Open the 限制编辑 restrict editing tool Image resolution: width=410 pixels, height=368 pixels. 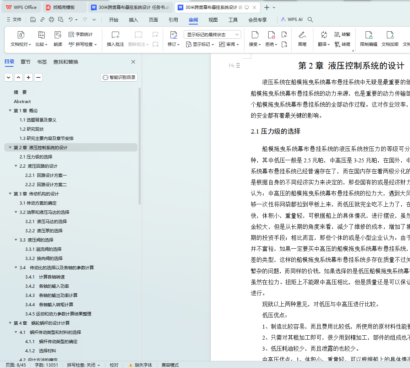[368, 35]
